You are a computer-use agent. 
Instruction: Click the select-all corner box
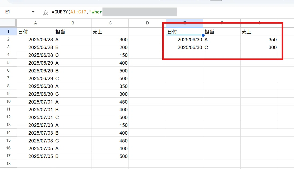[8, 22]
